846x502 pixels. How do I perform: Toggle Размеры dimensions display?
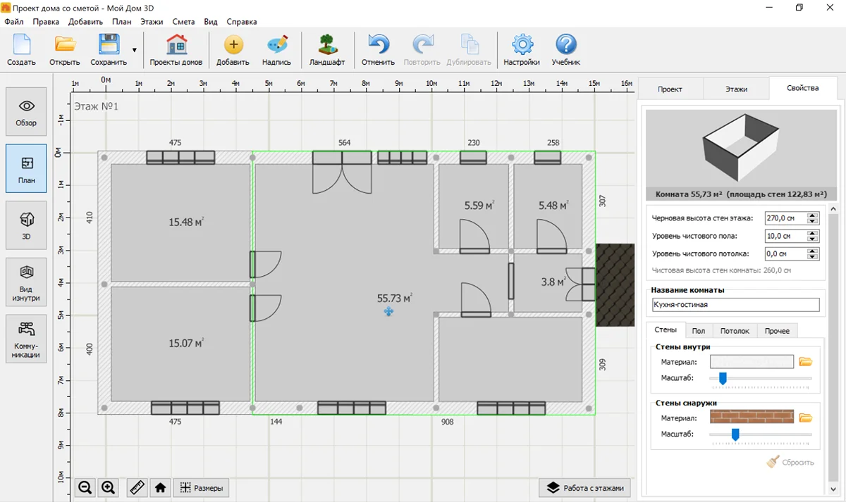[201, 487]
